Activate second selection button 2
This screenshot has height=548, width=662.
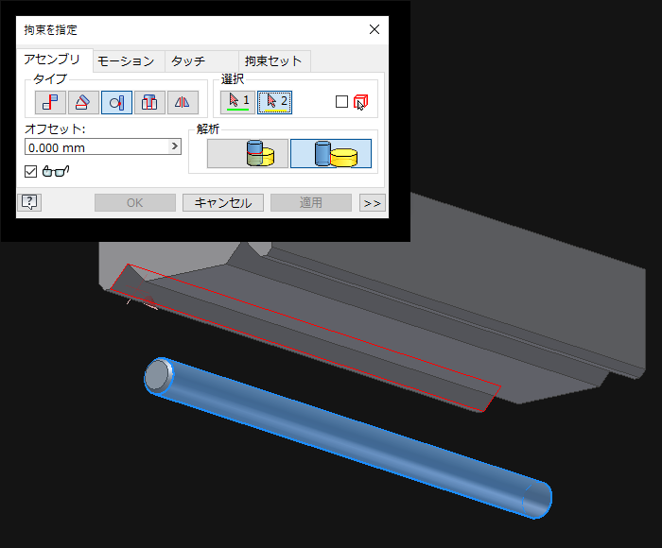point(274,102)
